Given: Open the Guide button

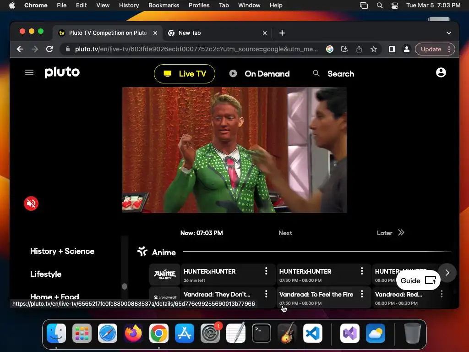Looking at the screenshot, I should pos(418,280).
